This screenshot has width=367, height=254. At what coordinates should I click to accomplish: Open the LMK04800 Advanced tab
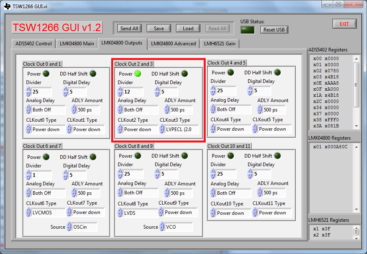[174, 44]
